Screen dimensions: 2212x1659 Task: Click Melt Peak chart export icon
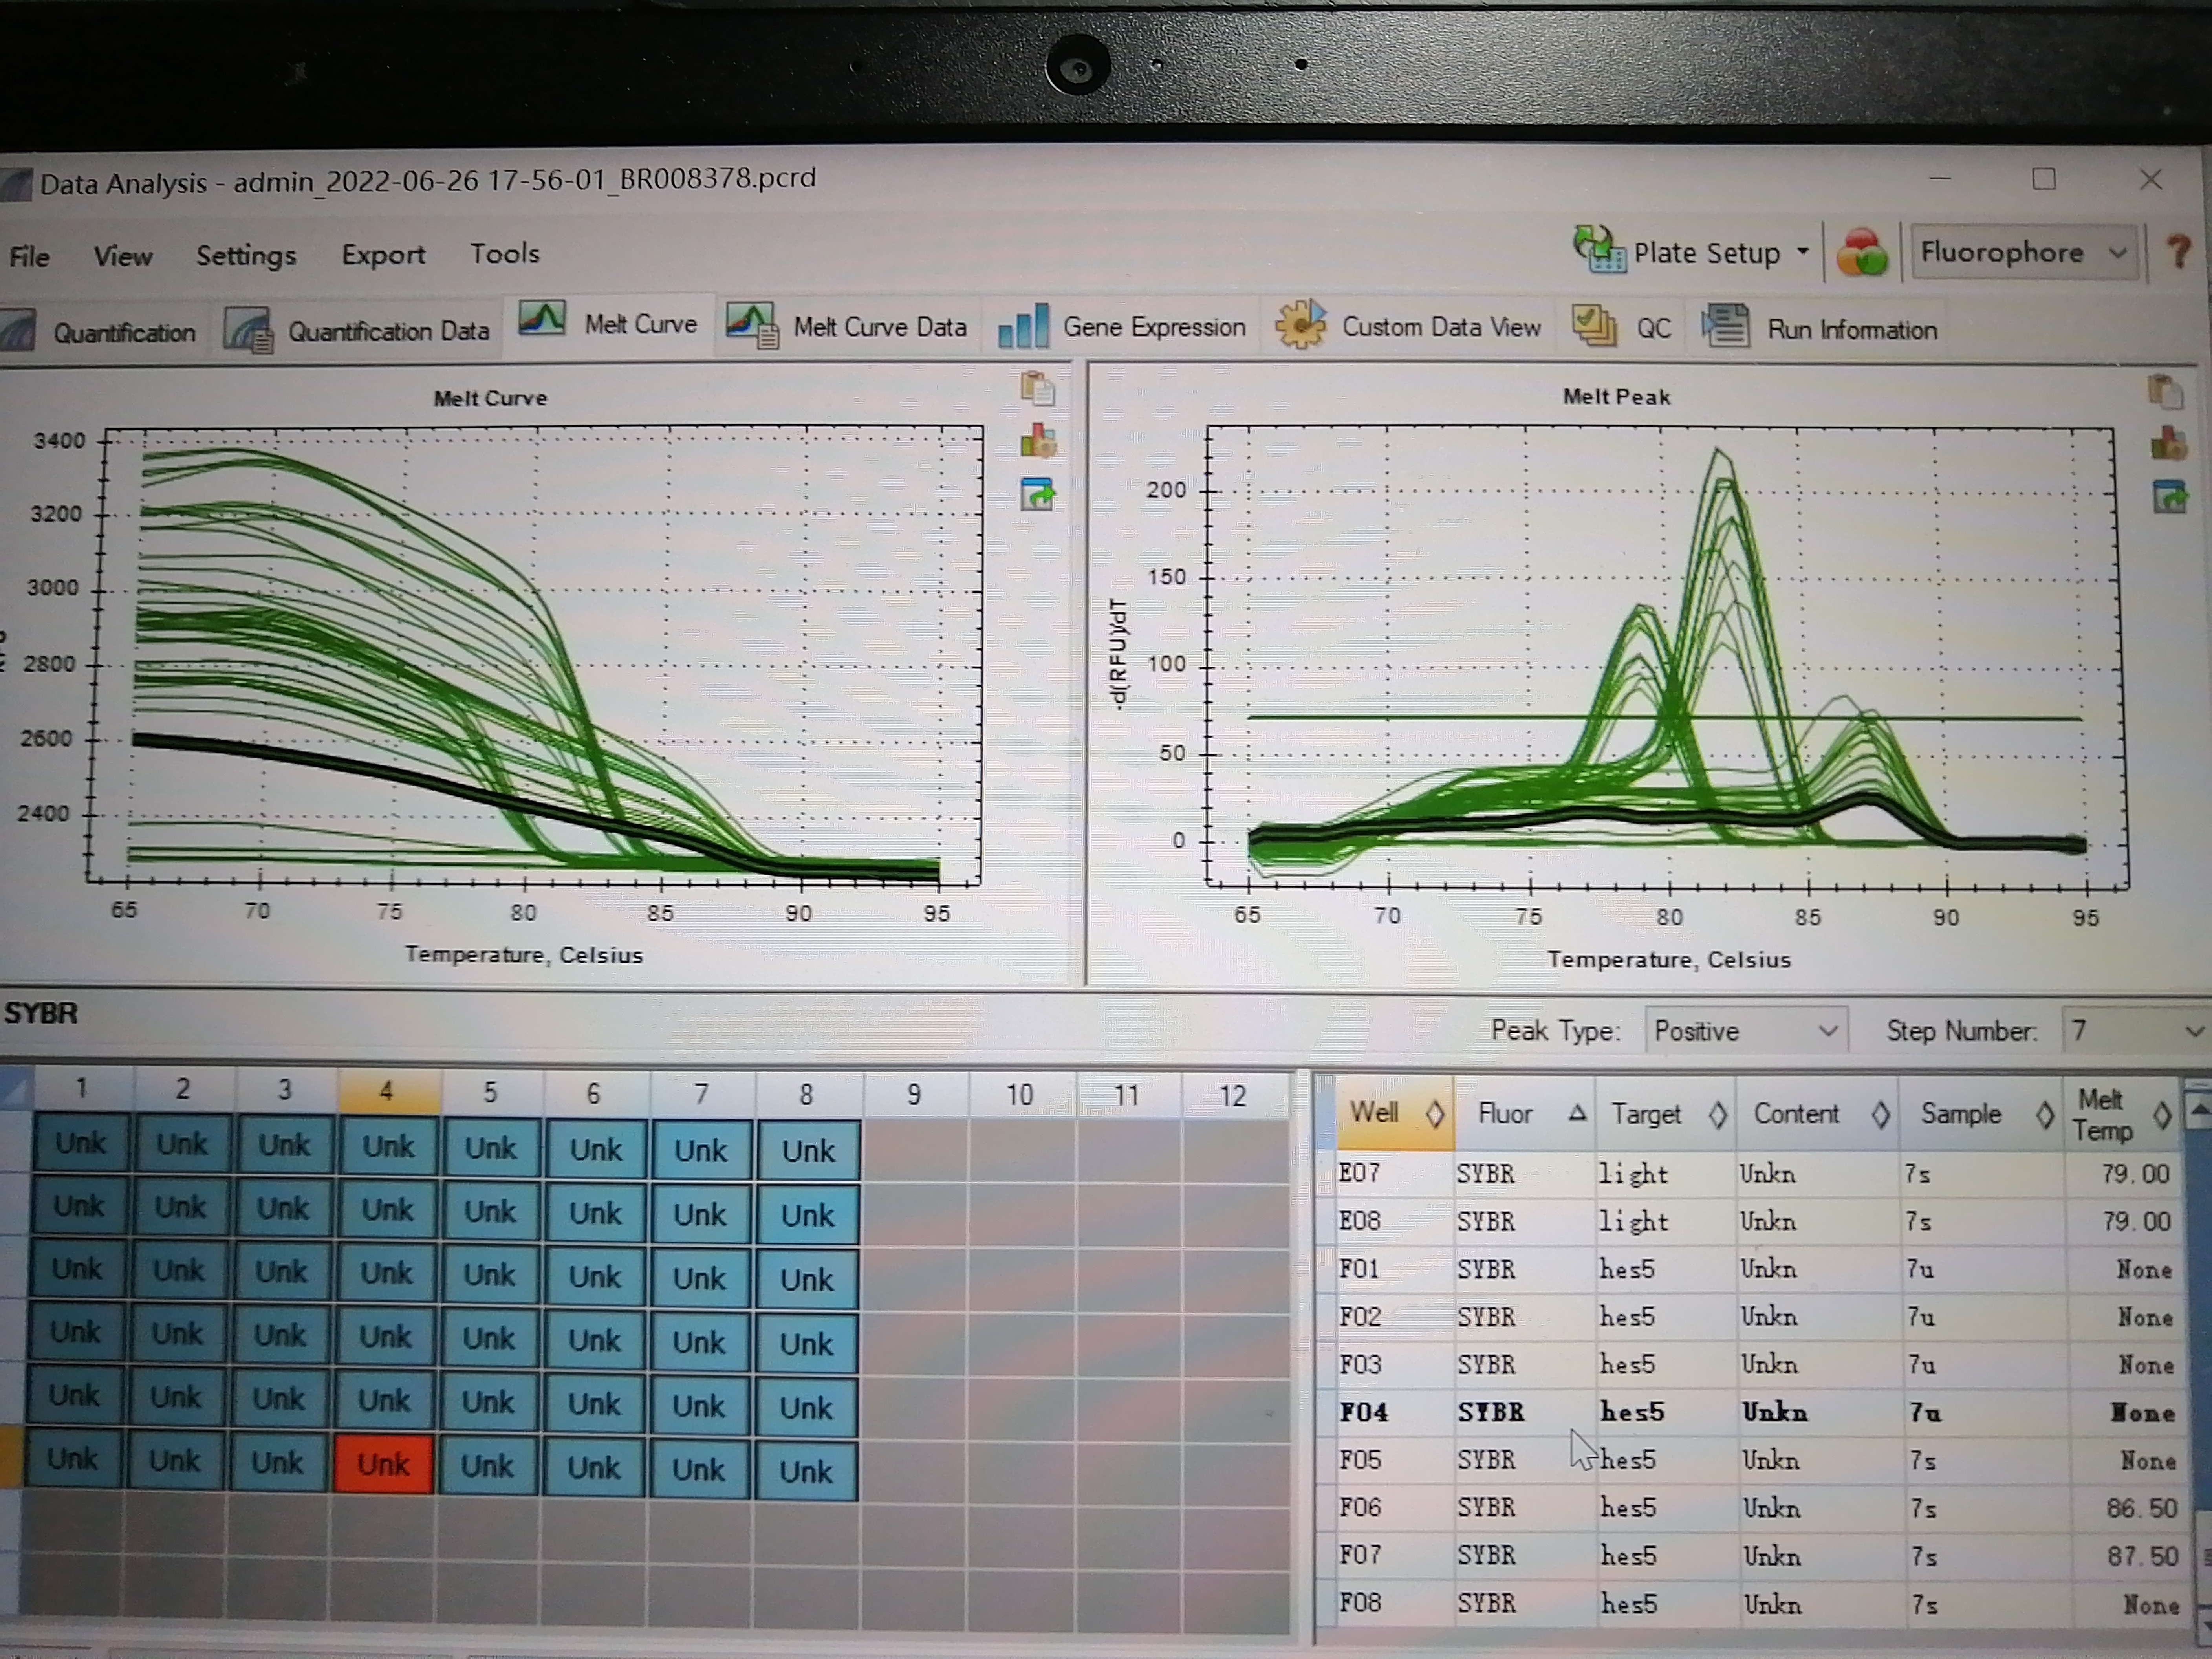point(2170,497)
